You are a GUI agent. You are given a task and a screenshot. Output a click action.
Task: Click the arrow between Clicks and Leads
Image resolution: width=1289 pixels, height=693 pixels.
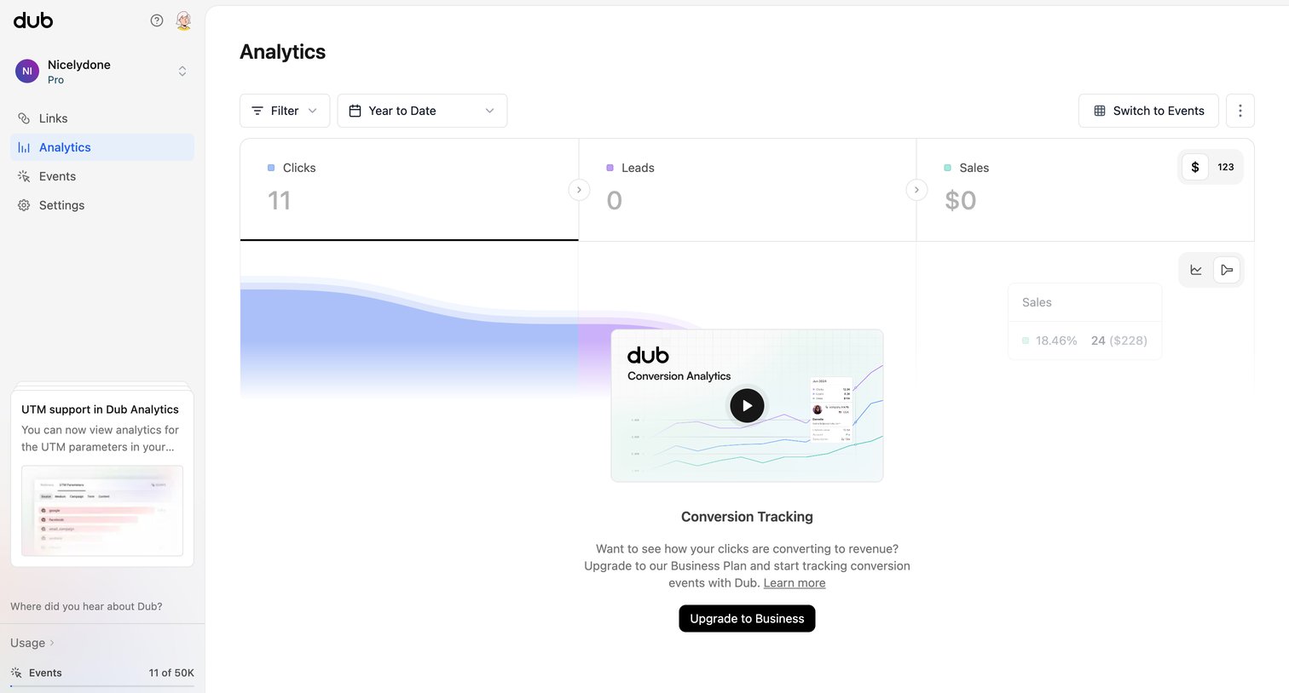click(x=579, y=190)
